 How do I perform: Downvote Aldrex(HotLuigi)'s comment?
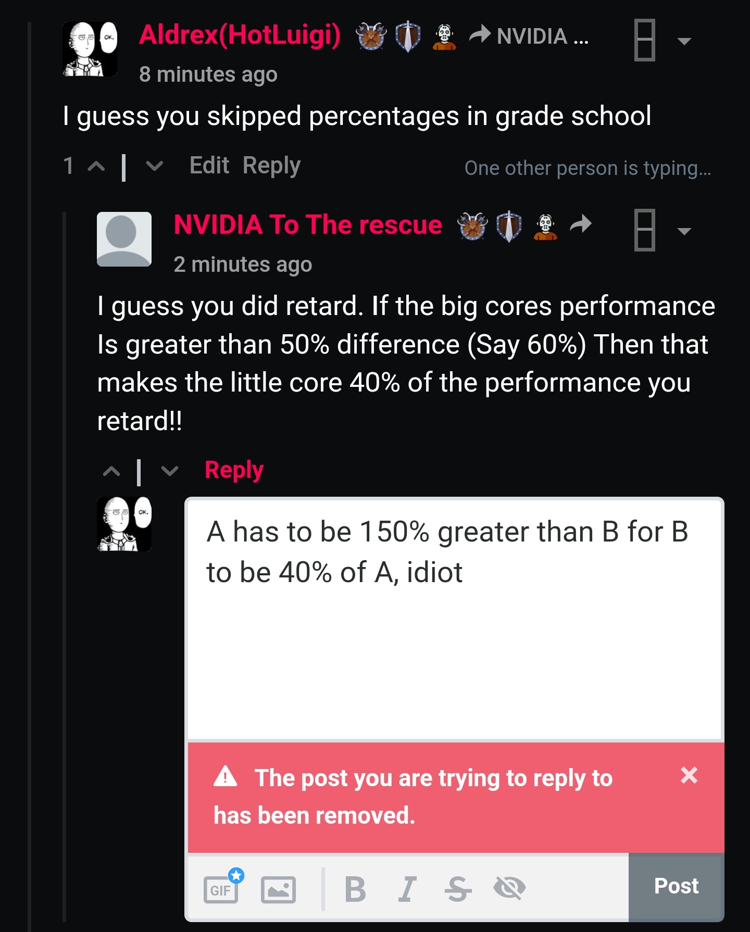[154, 166]
